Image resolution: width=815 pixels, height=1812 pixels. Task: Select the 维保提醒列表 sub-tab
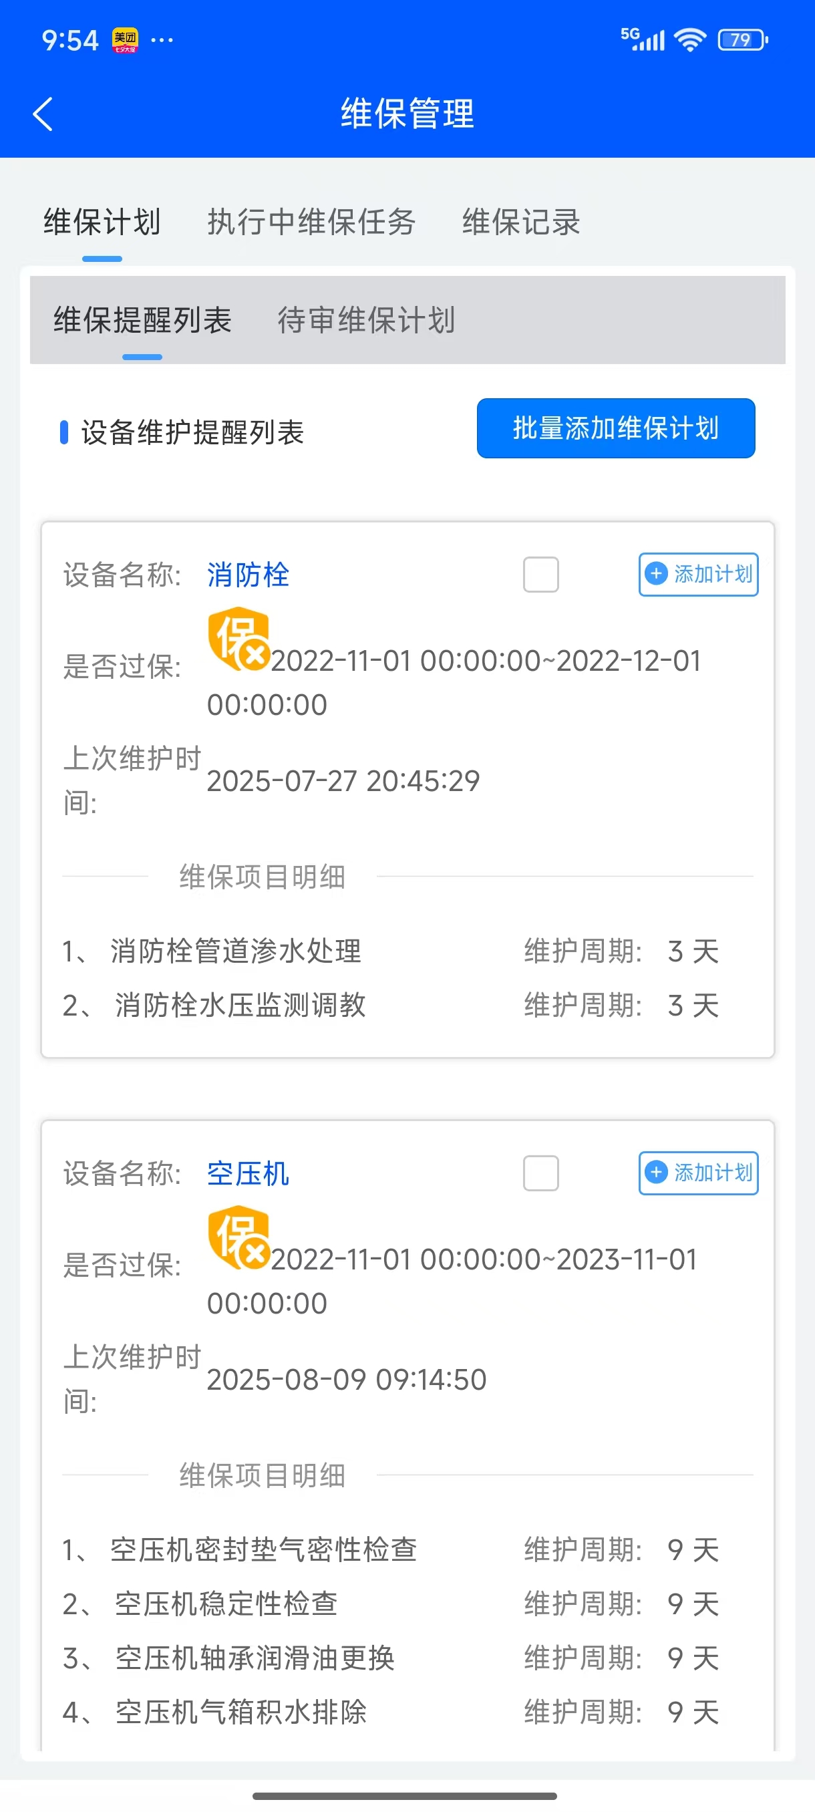[142, 320]
